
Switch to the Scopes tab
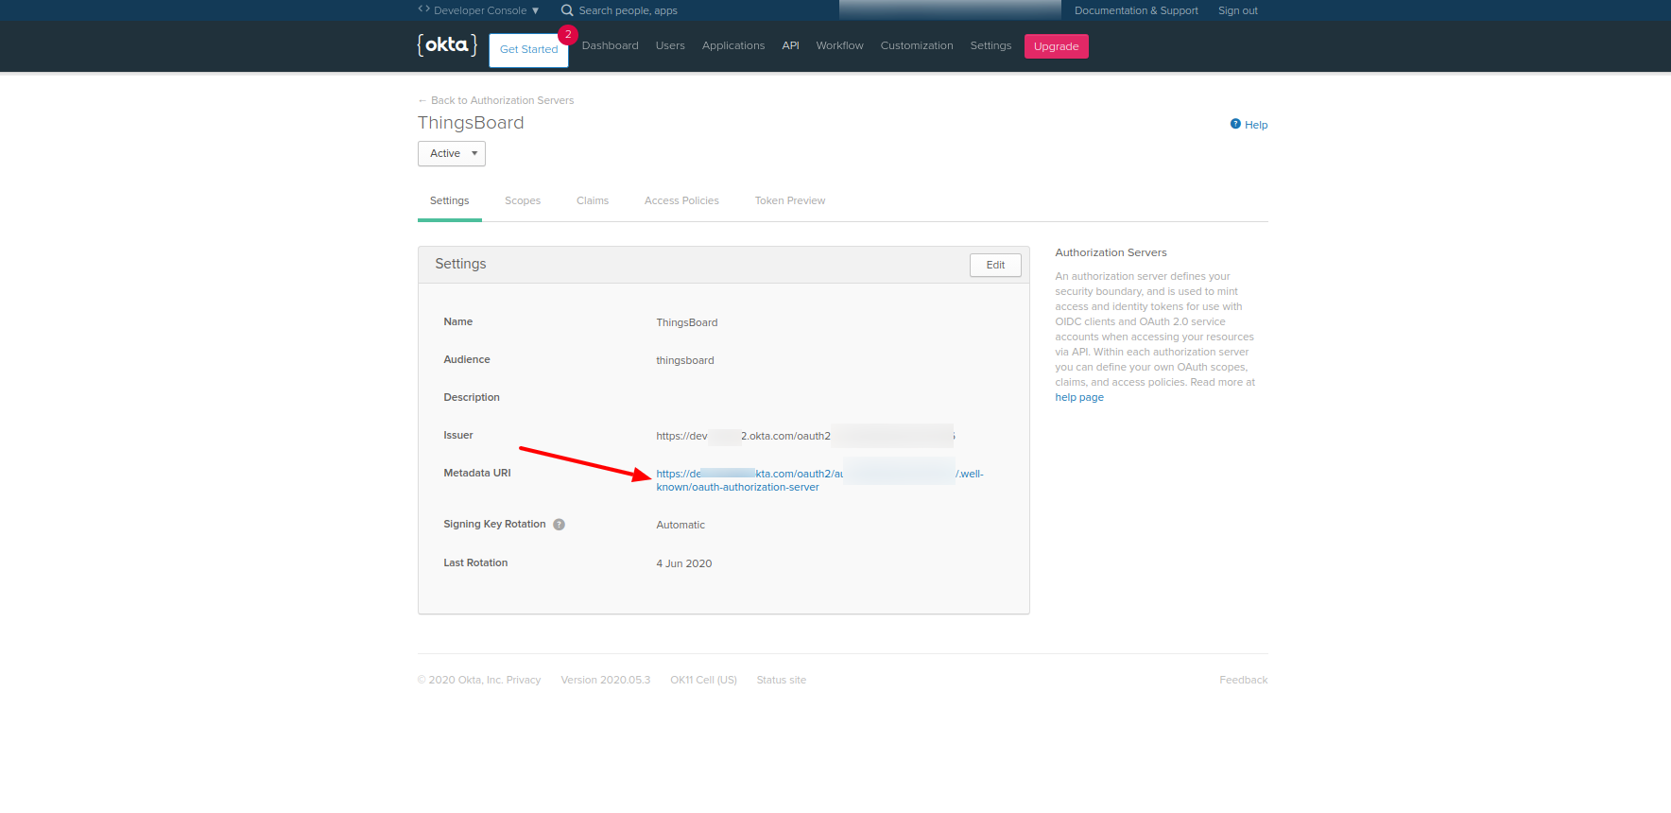point(523,200)
